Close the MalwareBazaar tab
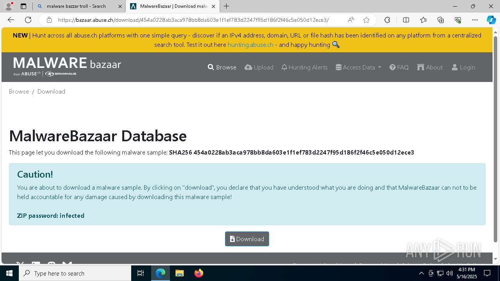 point(213,6)
